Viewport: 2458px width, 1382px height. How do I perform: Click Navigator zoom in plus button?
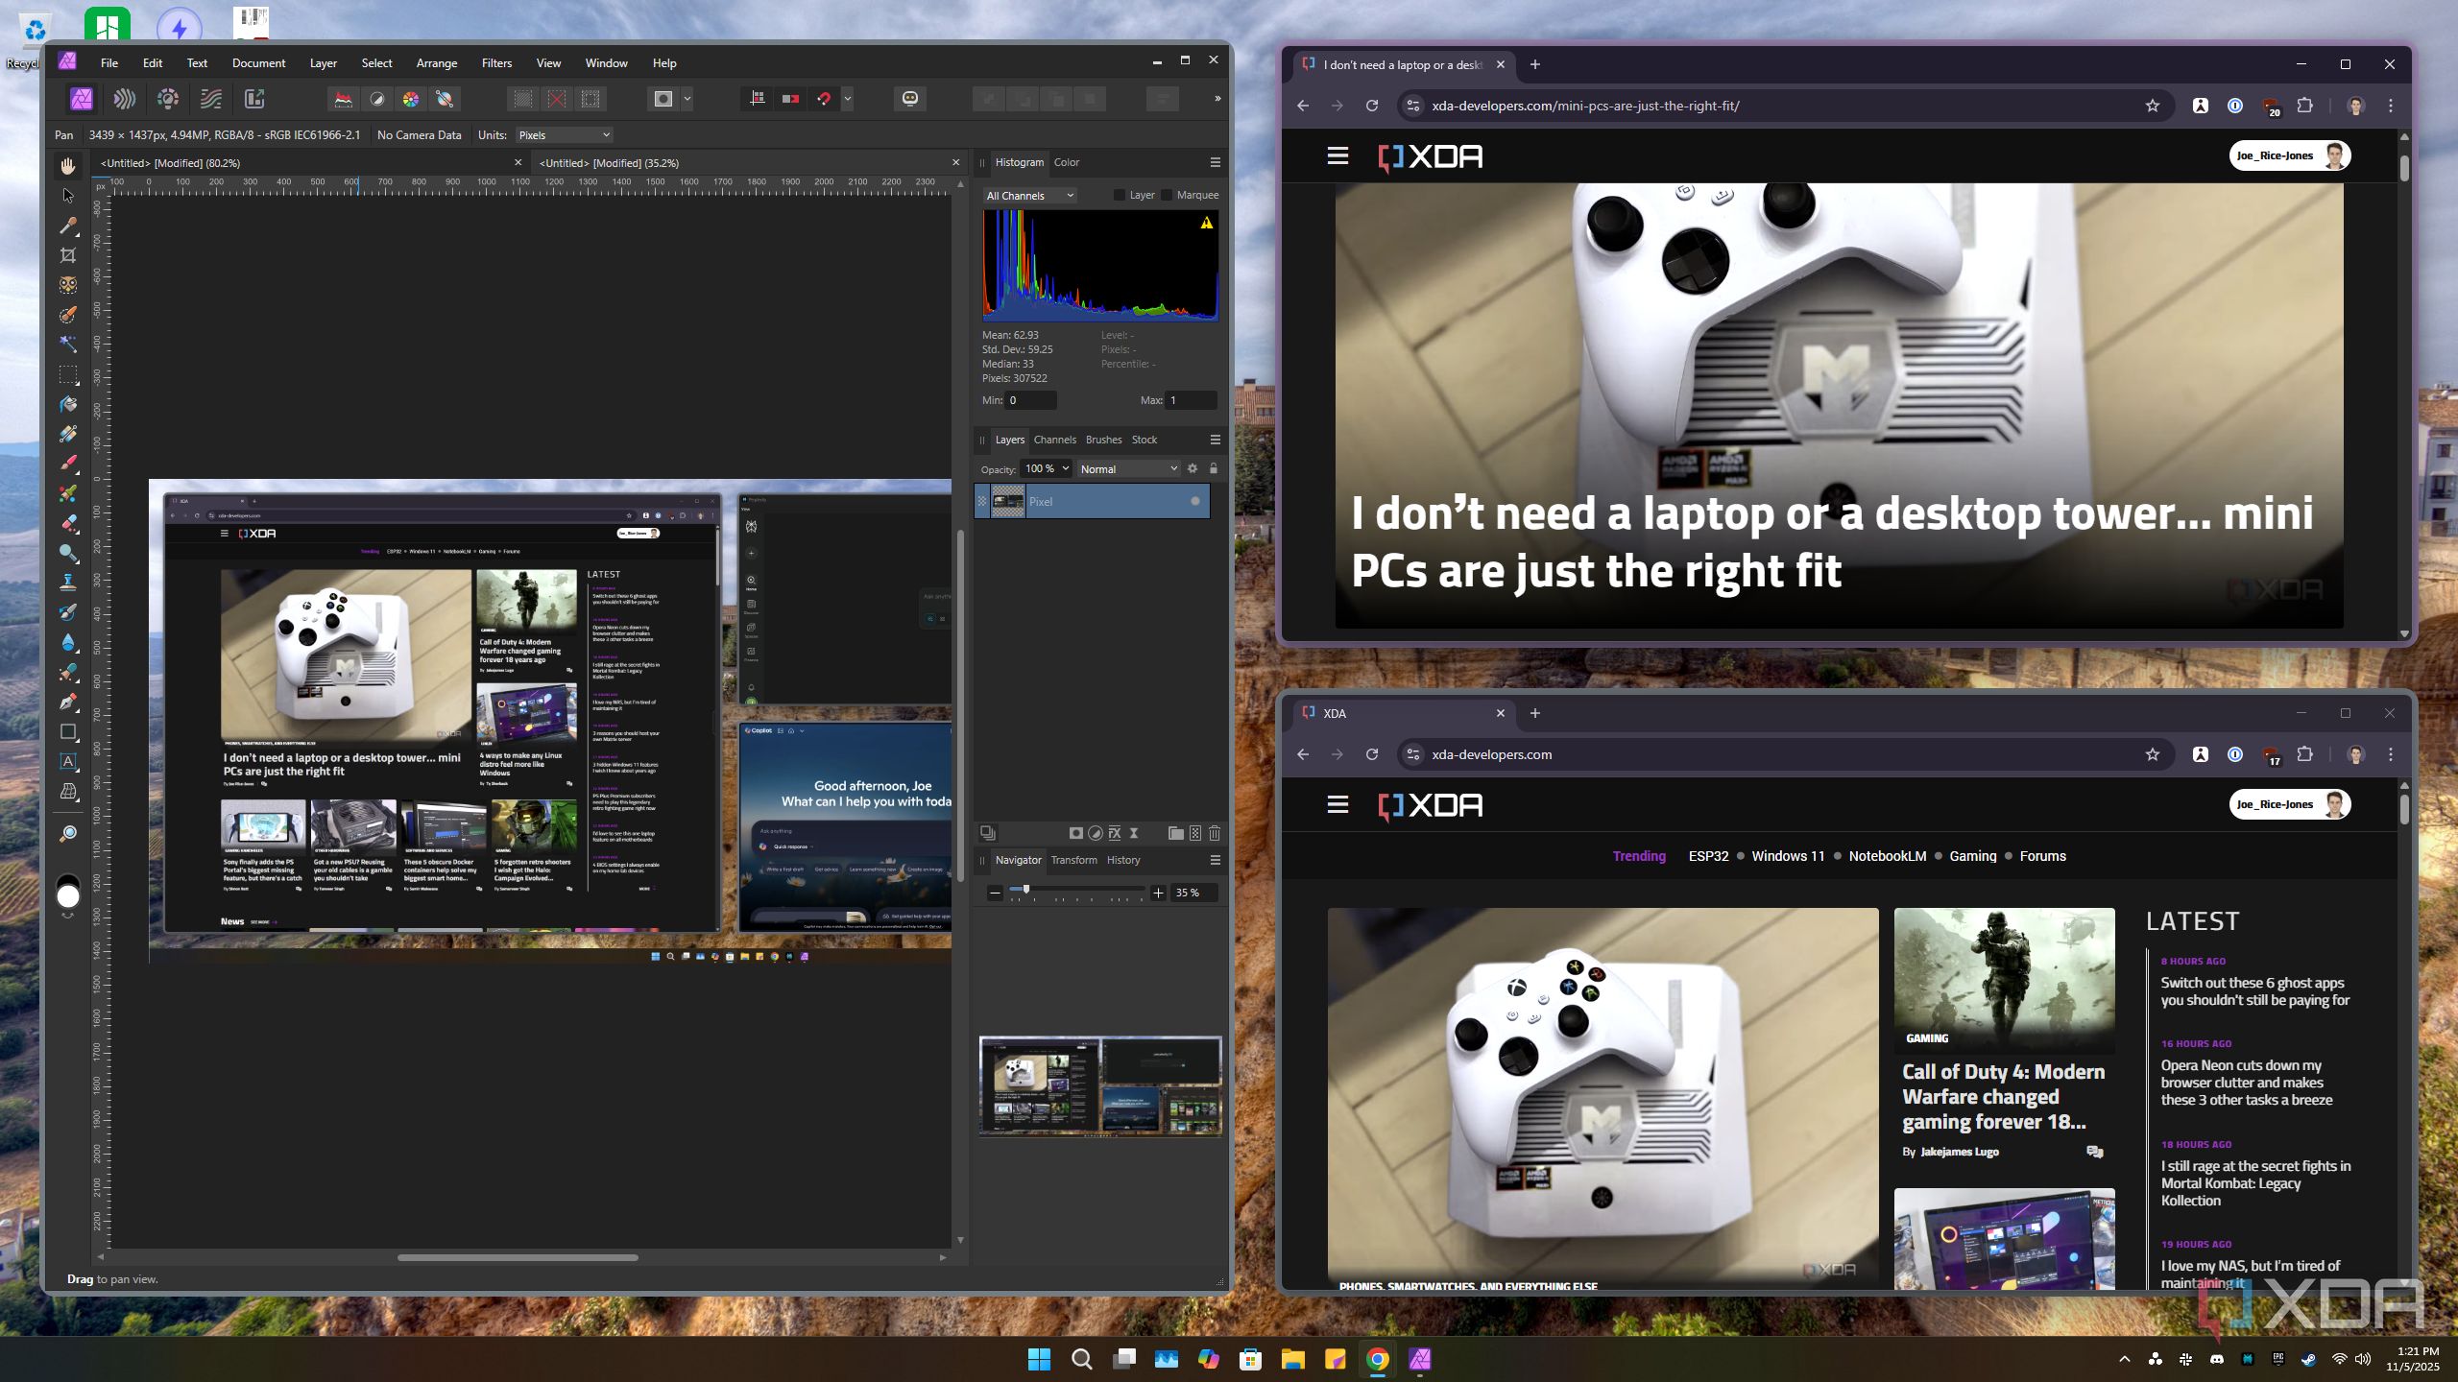[1158, 893]
